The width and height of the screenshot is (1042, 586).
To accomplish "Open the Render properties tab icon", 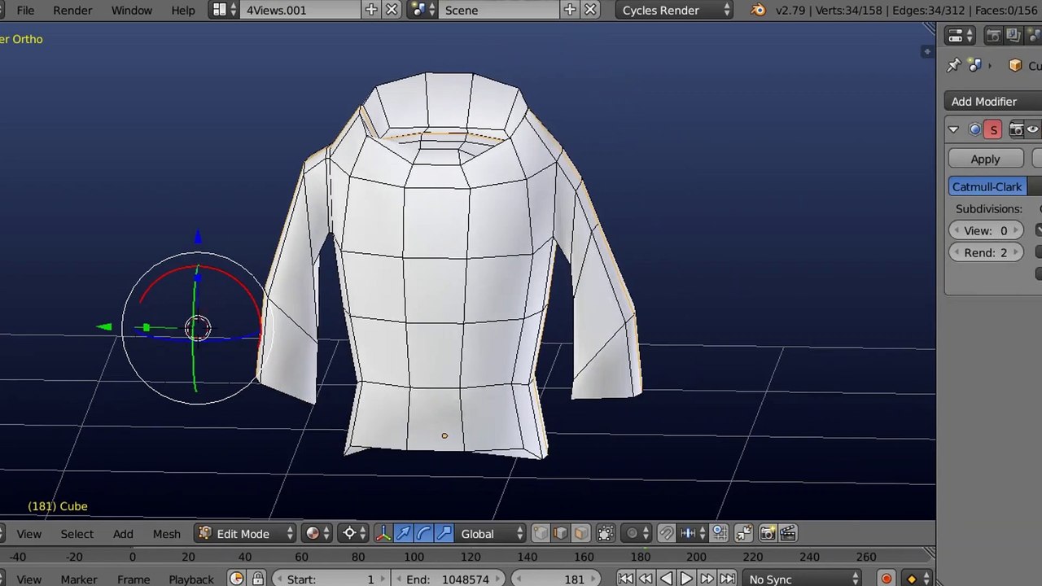I will 993,36.
